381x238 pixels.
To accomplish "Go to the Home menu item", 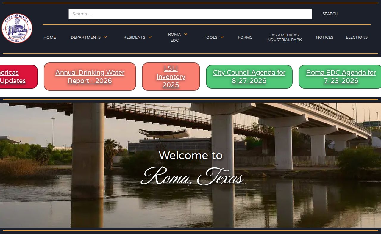I will (50, 37).
